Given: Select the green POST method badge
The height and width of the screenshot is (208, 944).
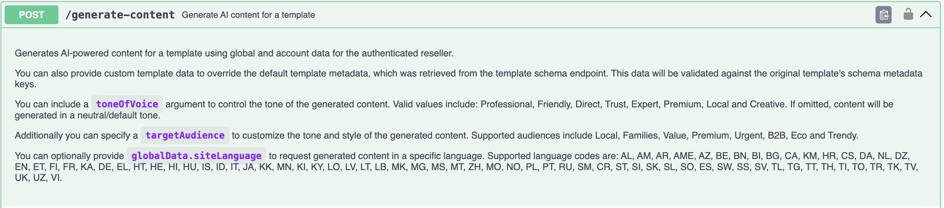Looking at the screenshot, I should tap(31, 15).
